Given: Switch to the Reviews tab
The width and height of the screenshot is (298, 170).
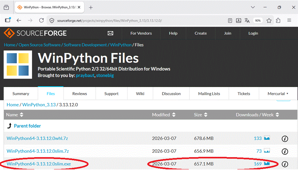Looking at the screenshot, I should pos(79,94).
